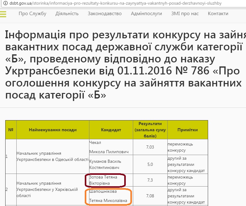Image resolution: width=246 pixels, height=206 pixels.
Task: Click the page URL in the address bar
Action: [116, 3]
